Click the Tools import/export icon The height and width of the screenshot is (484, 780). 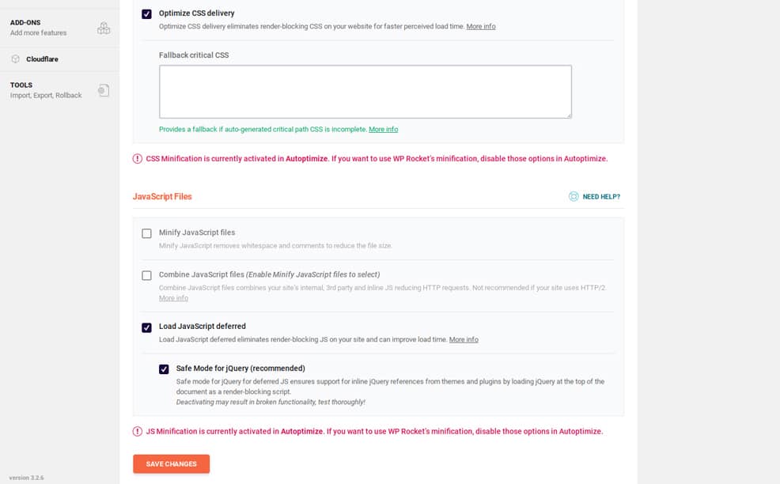pos(104,90)
